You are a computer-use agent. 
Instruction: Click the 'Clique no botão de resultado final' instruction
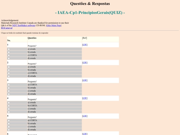coord(25,33)
